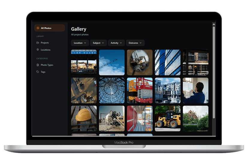Open the concrete mixer truck photo
Screen dimensions: 248x158
112,118
